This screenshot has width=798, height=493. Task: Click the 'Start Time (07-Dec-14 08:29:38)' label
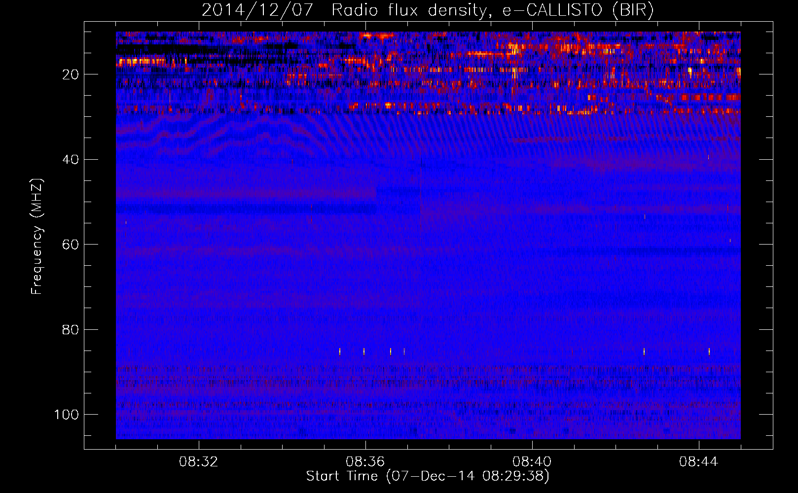point(428,476)
